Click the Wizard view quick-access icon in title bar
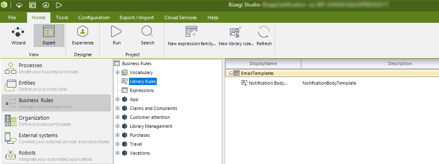Image resolution: width=439 pixels, height=164 pixels. click(19, 5)
